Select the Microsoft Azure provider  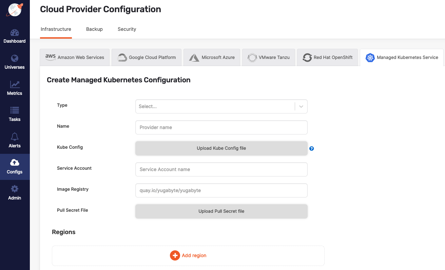pyautogui.click(x=212, y=57)
